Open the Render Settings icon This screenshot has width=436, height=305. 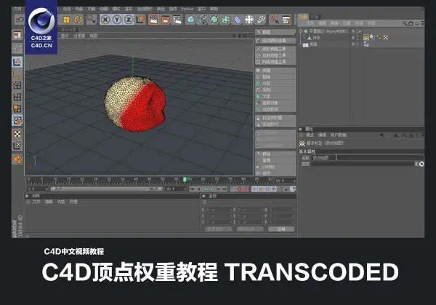[x=177, y=20]
